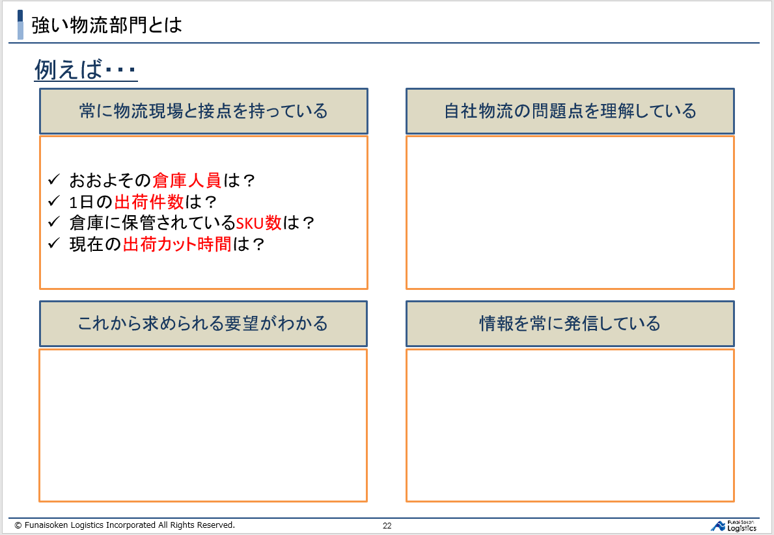
Task: Select the red 出荷カット時間 text
Action: coord(177,244)
